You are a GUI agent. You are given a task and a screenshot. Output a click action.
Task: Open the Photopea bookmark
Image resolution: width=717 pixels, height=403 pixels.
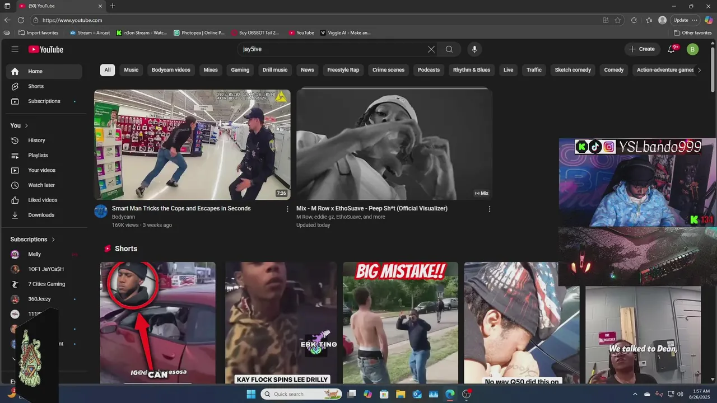coord(199,33)
